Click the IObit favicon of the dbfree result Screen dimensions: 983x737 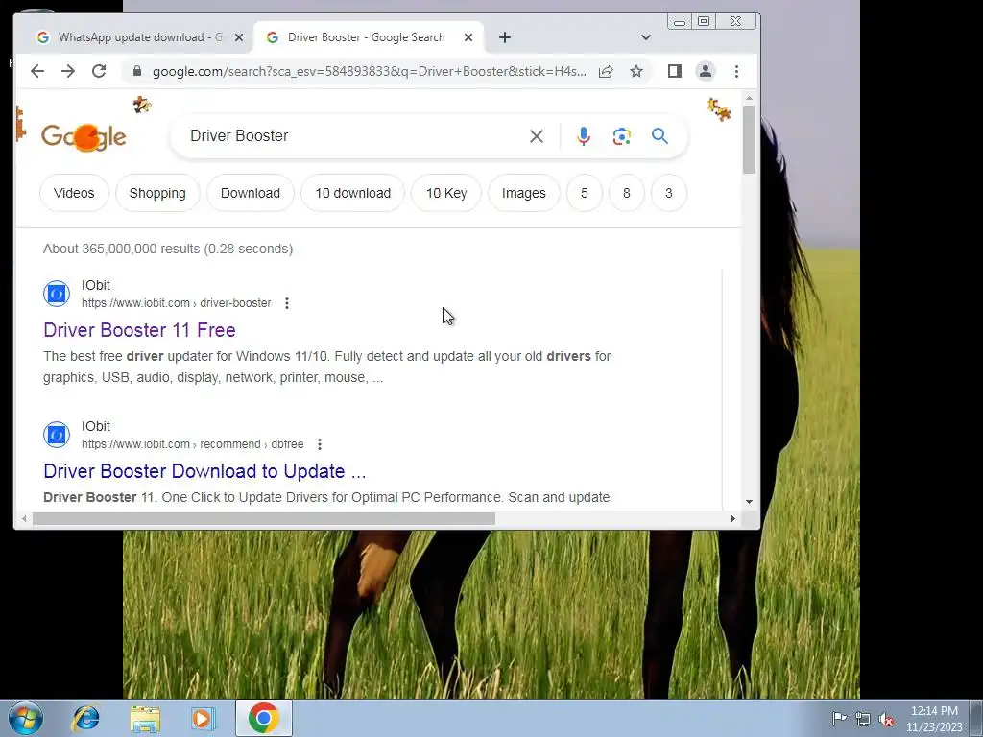[x=57, y=435]
